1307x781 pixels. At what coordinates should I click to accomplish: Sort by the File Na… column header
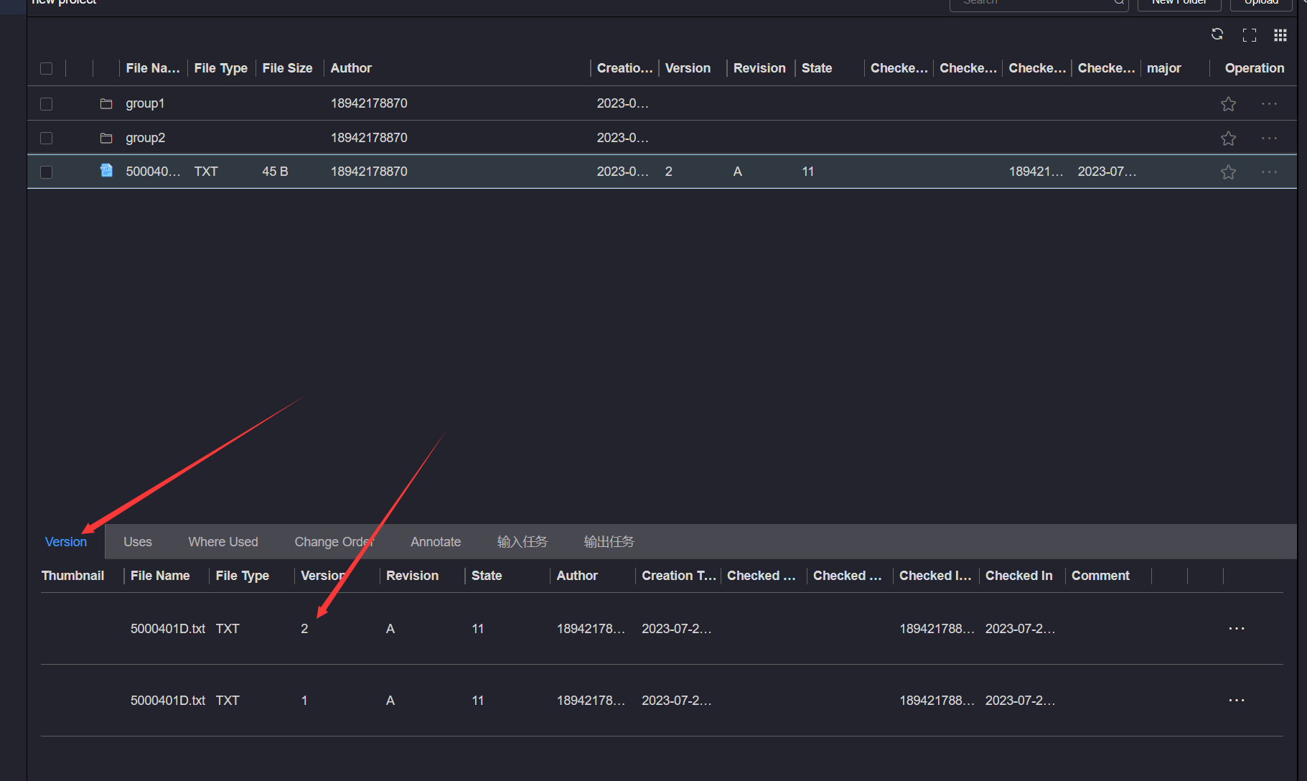153,68
